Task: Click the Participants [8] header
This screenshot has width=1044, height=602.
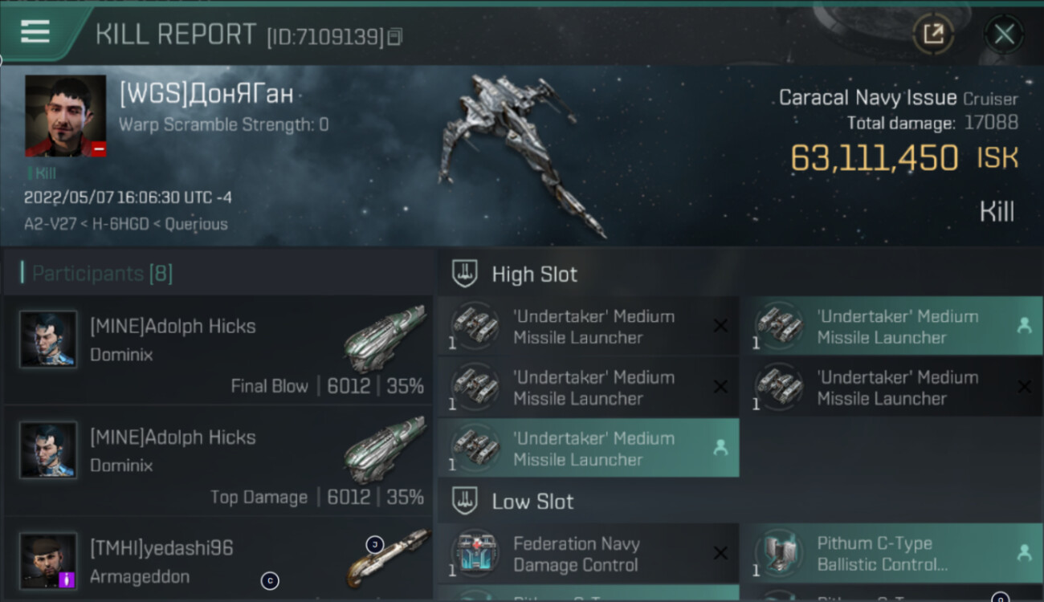Action: 102,274
